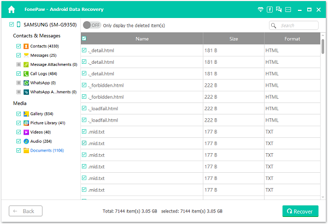Click the WhatsApp Attachments icon
This screenshot has width=328, height=224.
coord(26,92)
